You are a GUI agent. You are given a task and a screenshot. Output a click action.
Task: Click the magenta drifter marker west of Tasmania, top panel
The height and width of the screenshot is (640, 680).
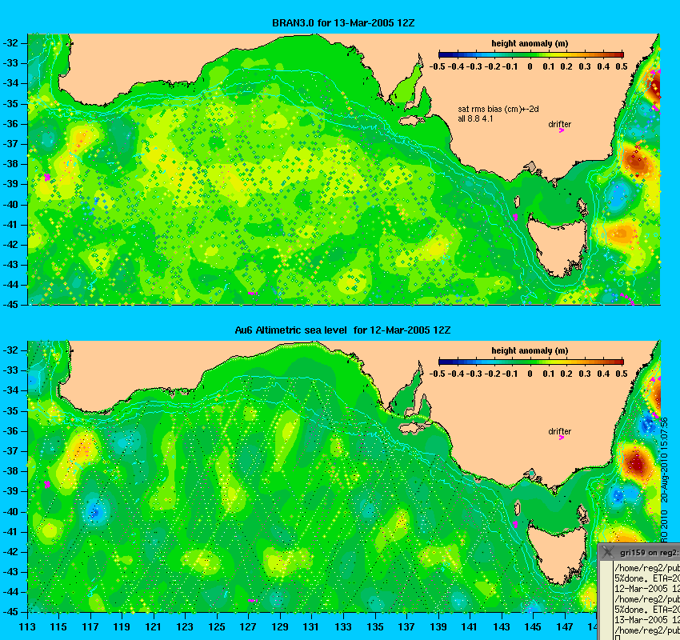click(515, 217)
